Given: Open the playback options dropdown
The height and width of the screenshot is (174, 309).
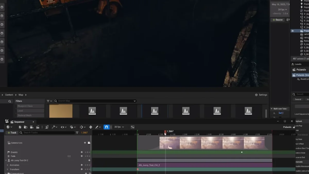Looking at the screenshot, I should [73, 127].
